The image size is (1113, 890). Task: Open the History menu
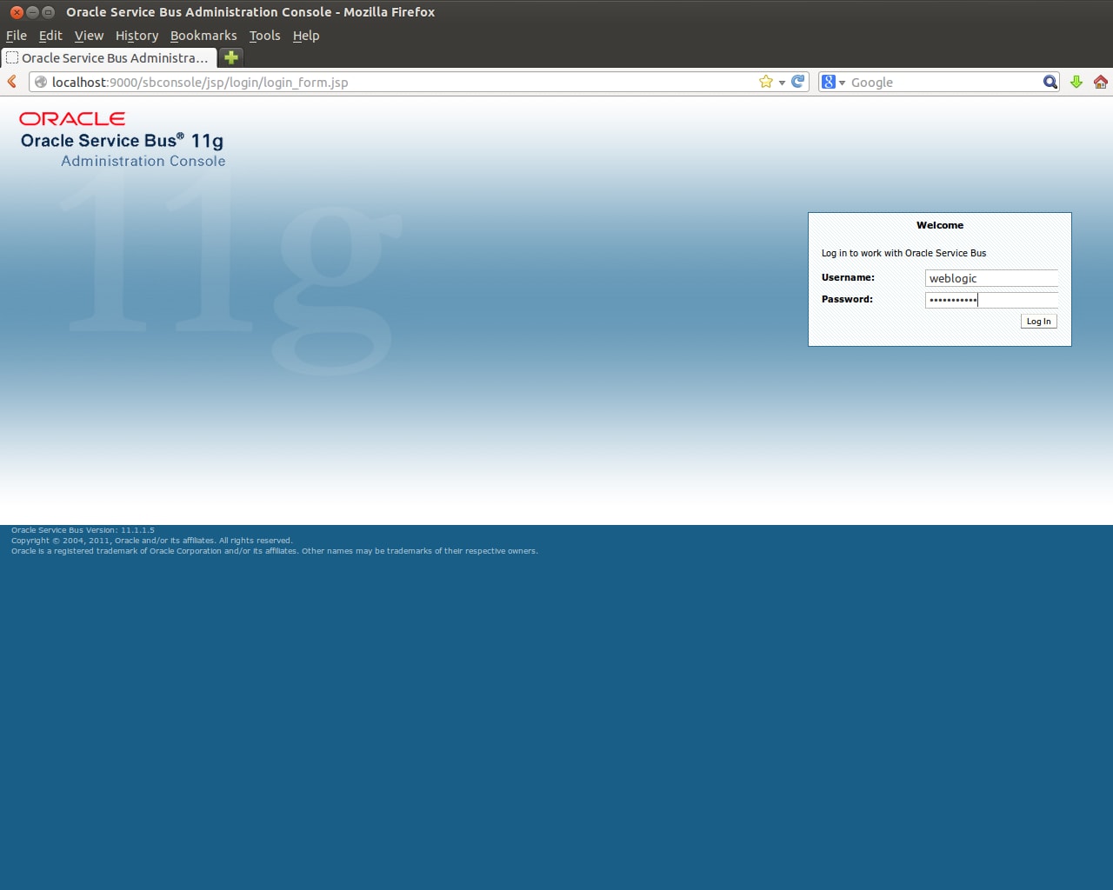(137, 36)
